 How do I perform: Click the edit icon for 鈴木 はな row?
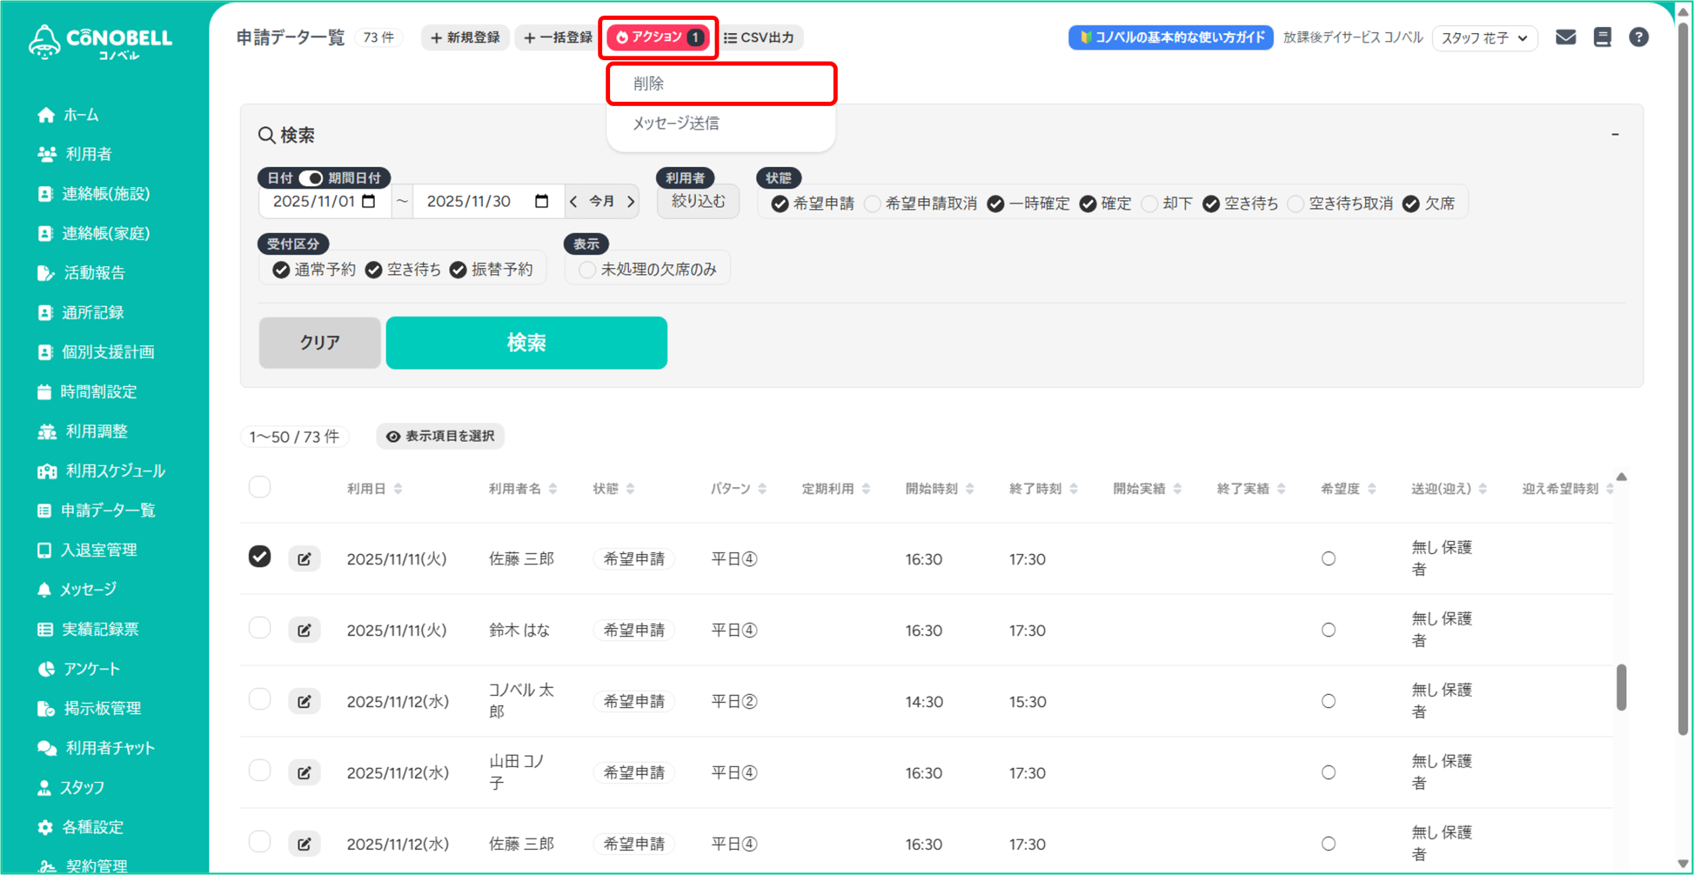click(x=304, y=630)
